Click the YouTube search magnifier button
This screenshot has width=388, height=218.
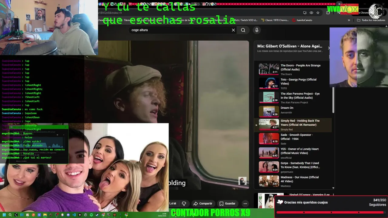(x=243, y=30)
